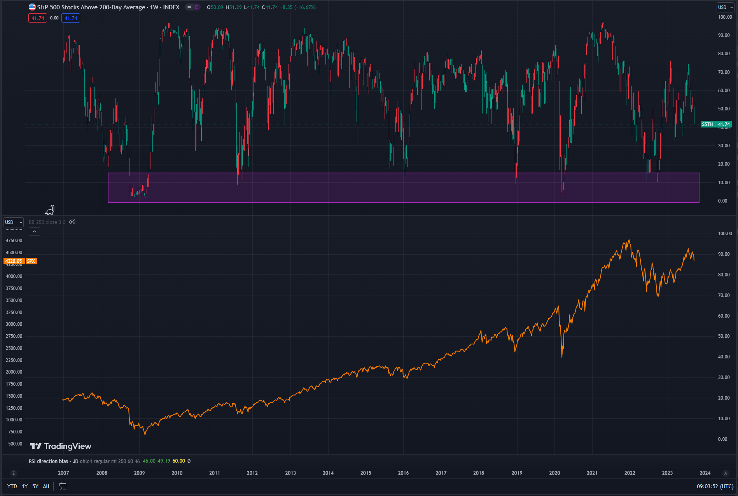Click the blue 41.74 buy price box

[71, 18]
